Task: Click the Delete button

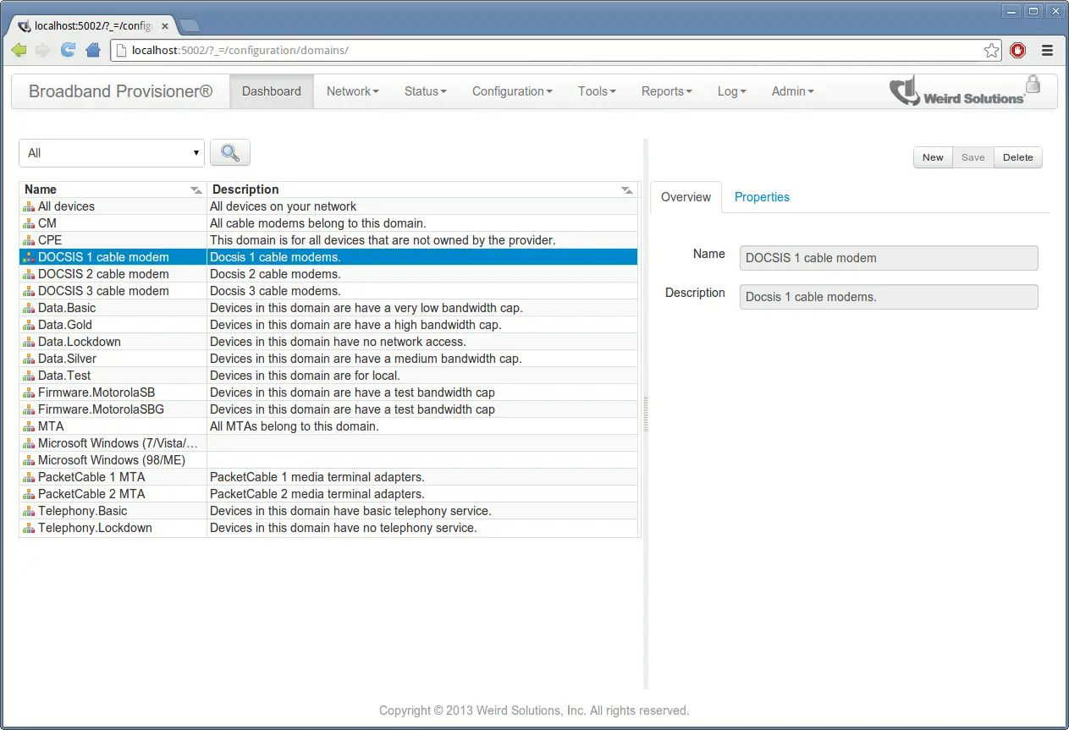Action: [x=1017, y=157]
